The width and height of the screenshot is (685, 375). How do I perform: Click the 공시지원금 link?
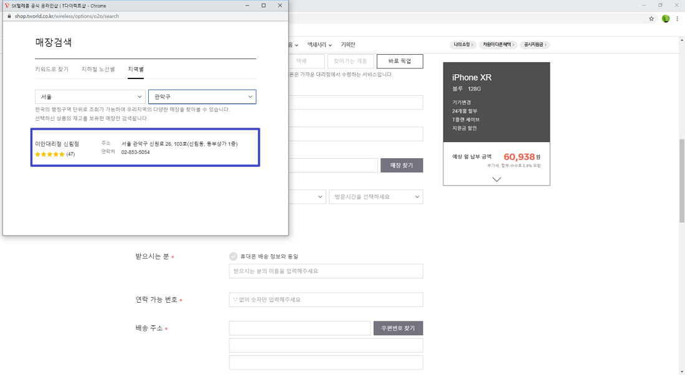point(535,45)
